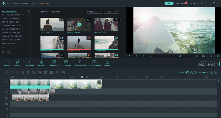Viewport: 221px width, 118px height.
Task: Open the Media library tab
Action: (7, 63)
